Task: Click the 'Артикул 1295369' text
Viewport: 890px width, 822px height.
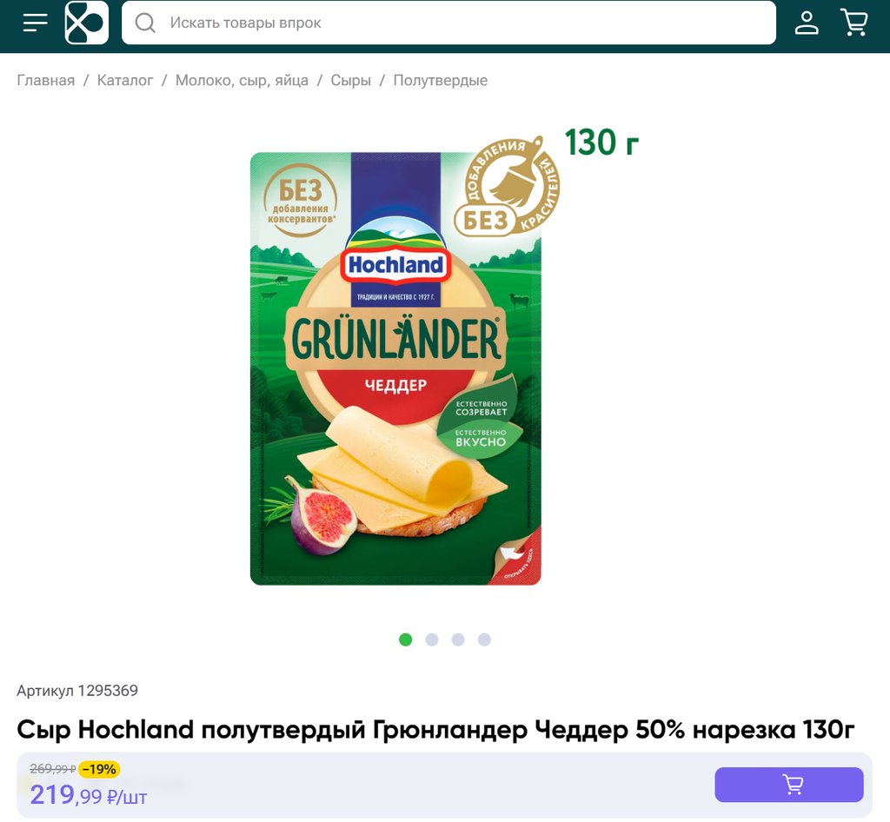Action: pos(77,691)
